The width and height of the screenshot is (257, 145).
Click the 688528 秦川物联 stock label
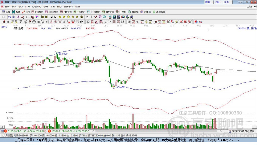[247, 28]
